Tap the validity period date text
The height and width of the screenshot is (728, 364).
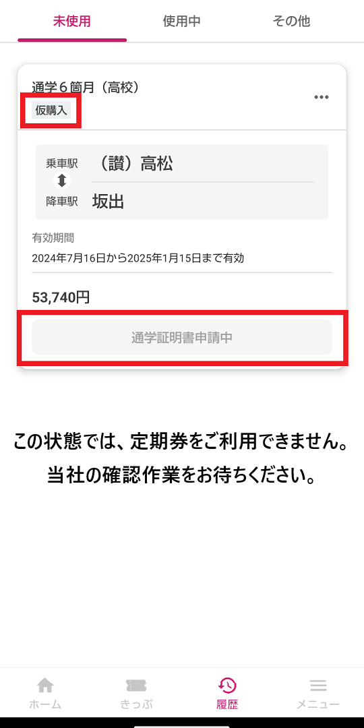138,258
